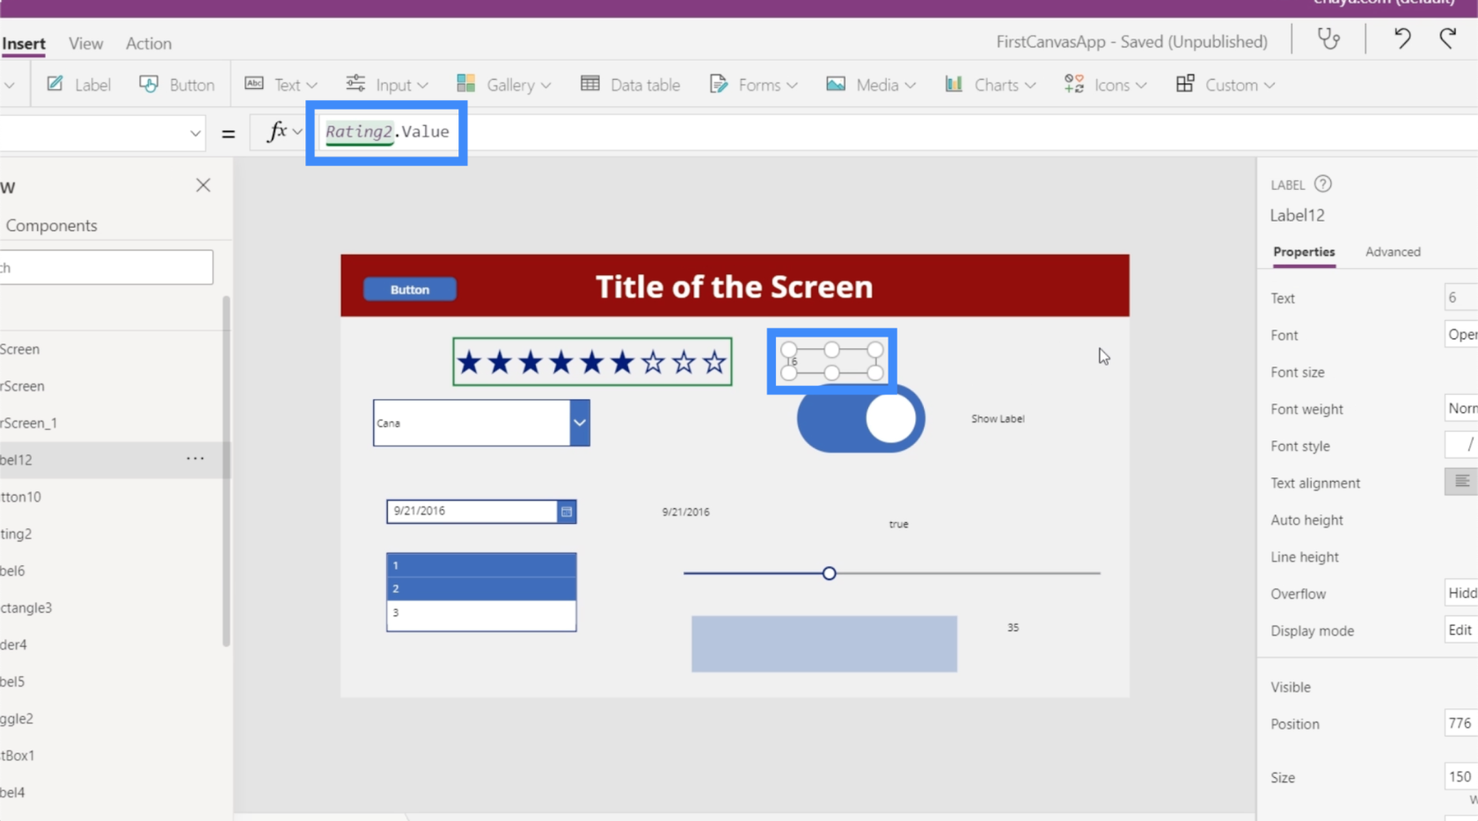Open the Font weight dropdown
This screenshot has height=821, width=1478.
click(1461, 408)
